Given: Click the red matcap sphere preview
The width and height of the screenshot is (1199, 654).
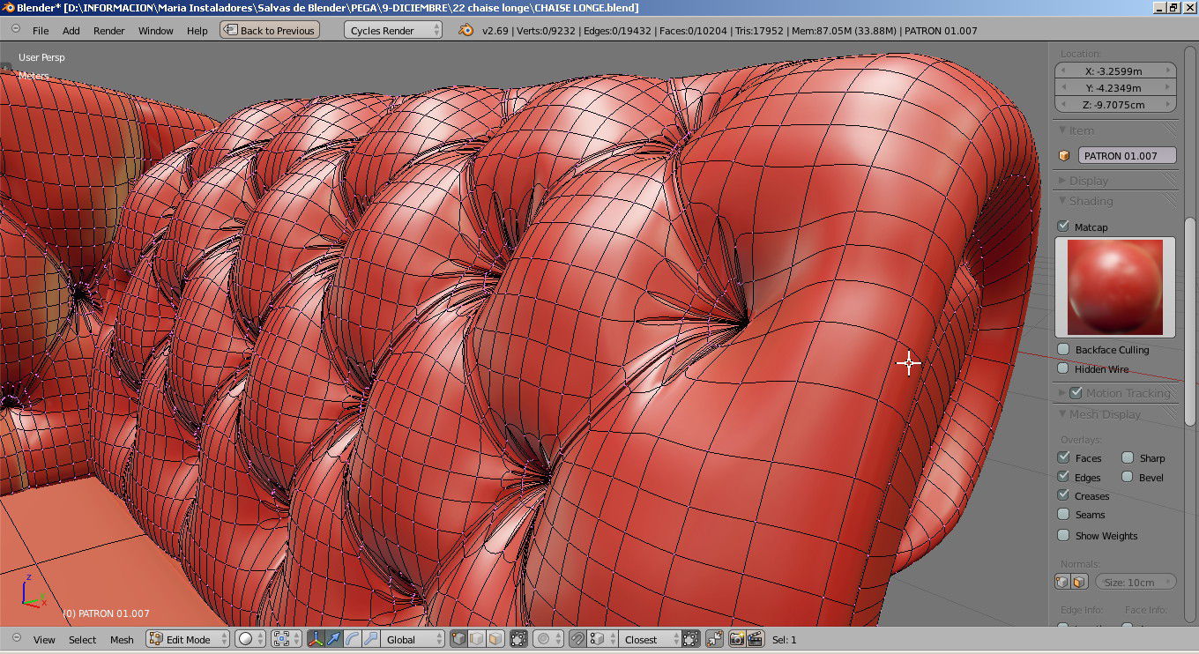Looking at the screenshot, I should tap(1114, 287).
